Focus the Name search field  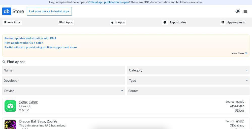tap(64, 70)
